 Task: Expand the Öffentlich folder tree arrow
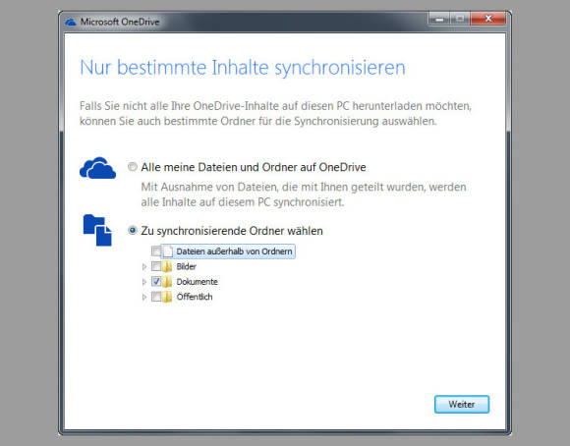(x=144, y=298)
